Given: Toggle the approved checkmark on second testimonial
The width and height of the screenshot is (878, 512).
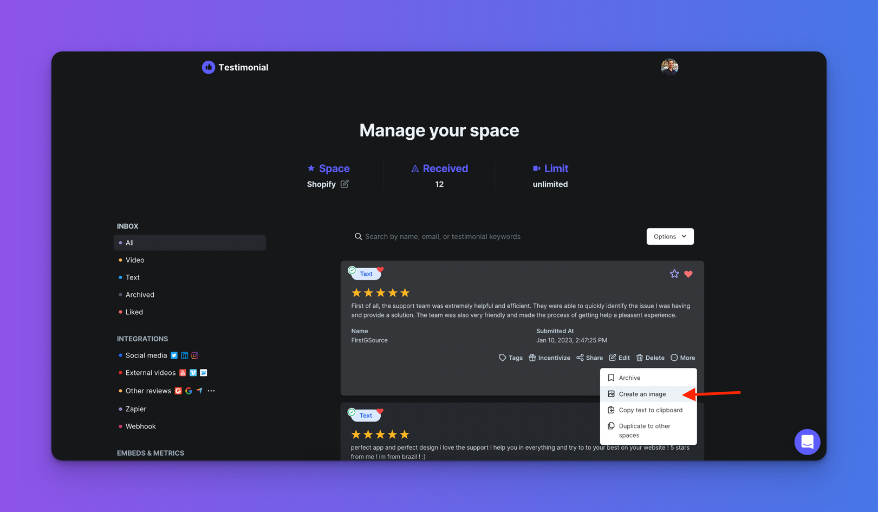Looking at the screenshot, I should click(352, 412).
